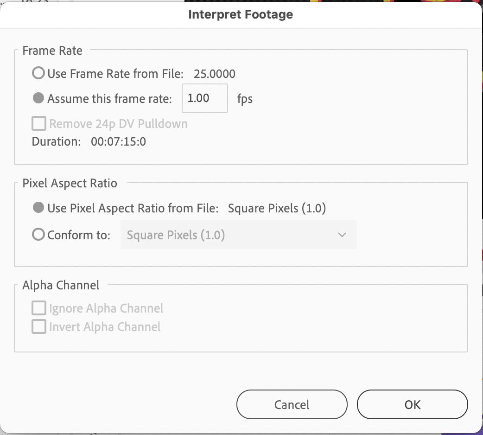Image resolution: width=483 pixels, height=435 pixels.
Task: Select Use Frame Rate from File radio button
Action: [38, 73]
